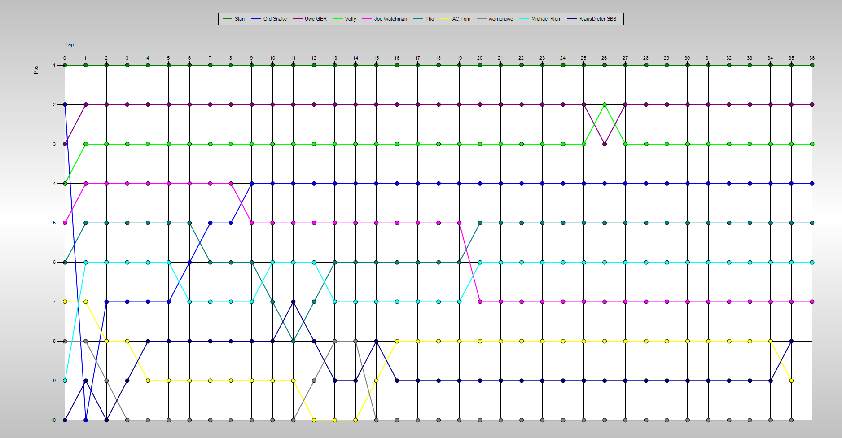Click the werneruwe legend entry
Viewport: 842px width, 438px height.
[x=495, y=19]
